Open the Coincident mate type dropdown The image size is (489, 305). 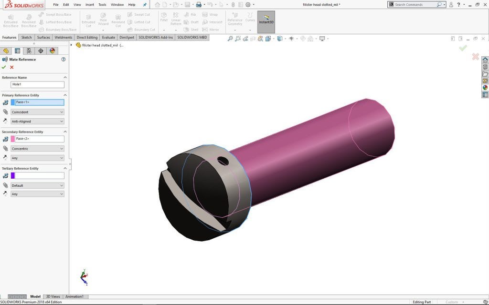(x=37, y=112)
